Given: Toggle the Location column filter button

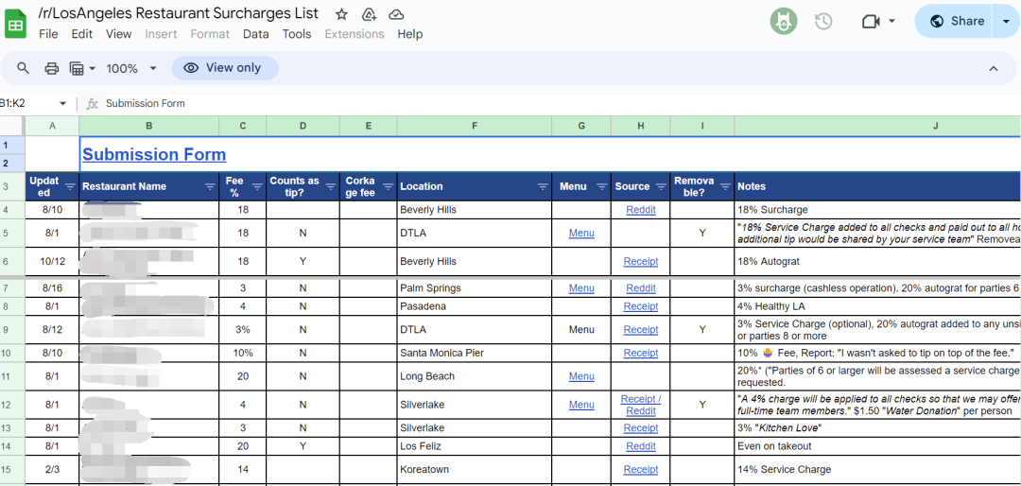Looking at the screenshot, I should click(543, 187).
